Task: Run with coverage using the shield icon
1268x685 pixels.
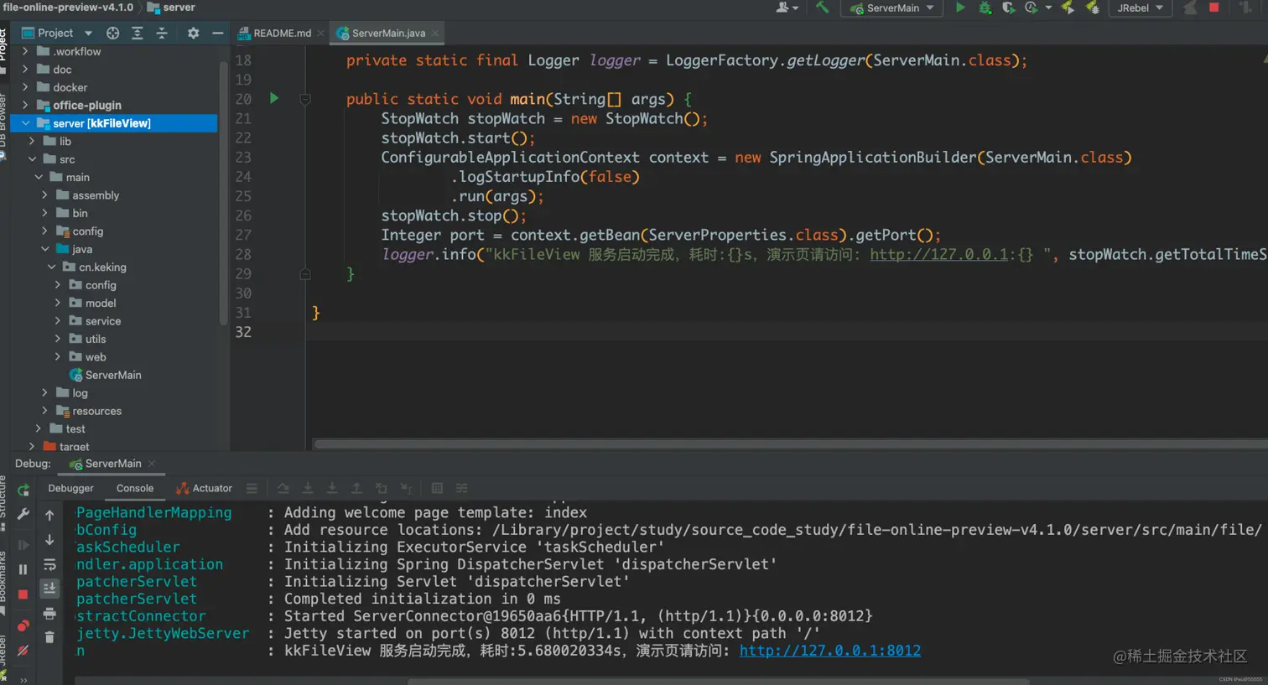Action: pyautogui.click(x=1008, y=8)
